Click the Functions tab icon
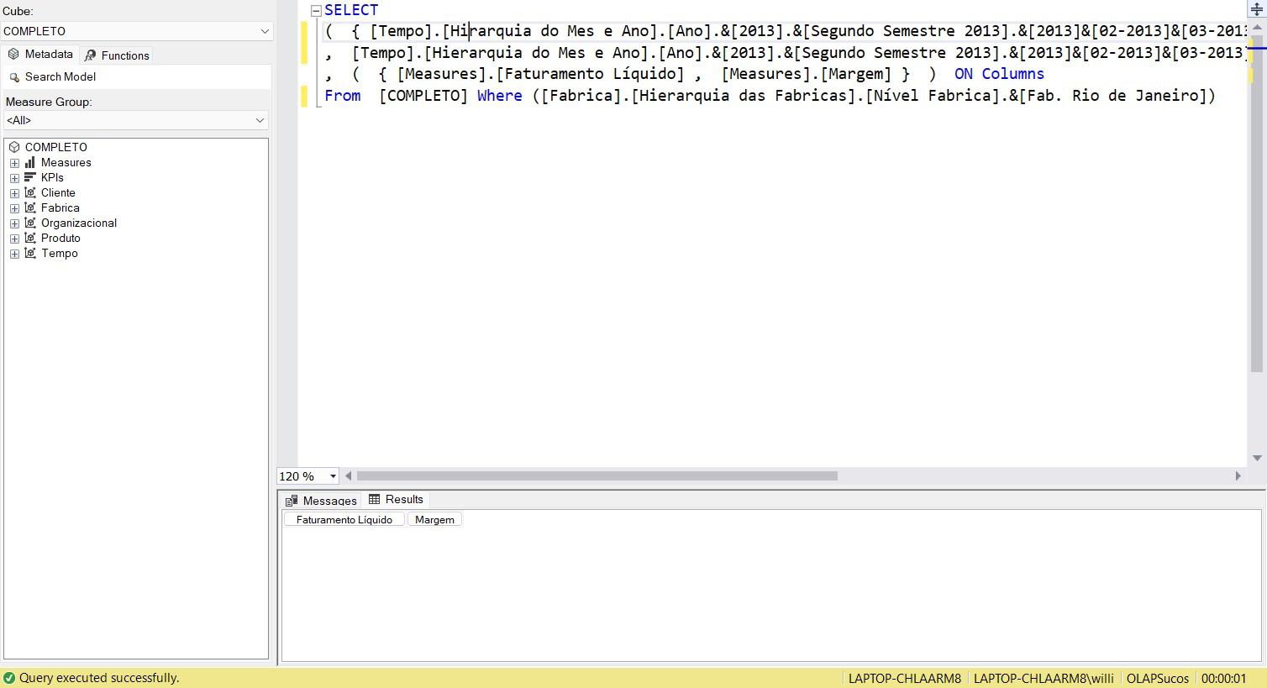This screenshot has height=688, width=1267. coord(91,55)
